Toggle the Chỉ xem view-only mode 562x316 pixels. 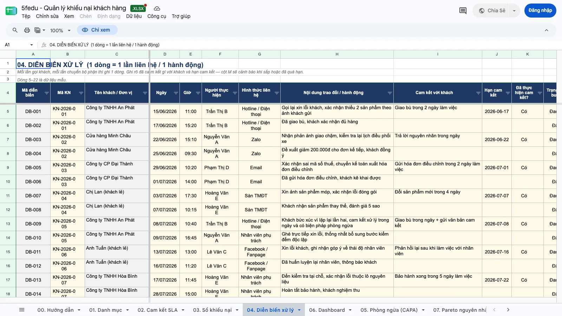tap(97, 30)
